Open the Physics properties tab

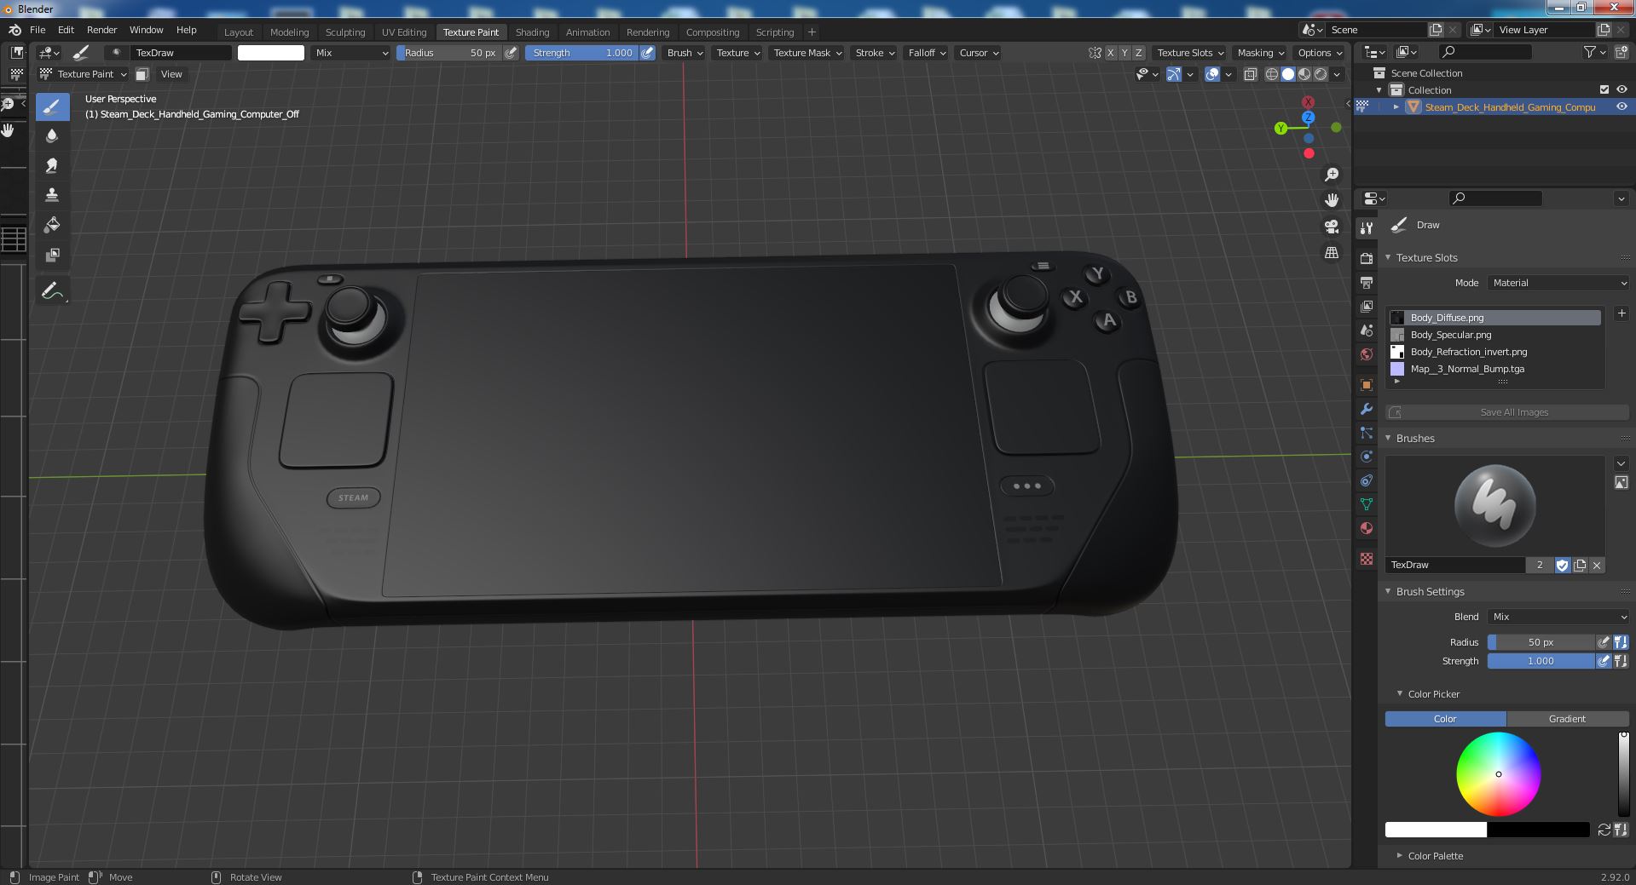click(x=1367, y=457)
